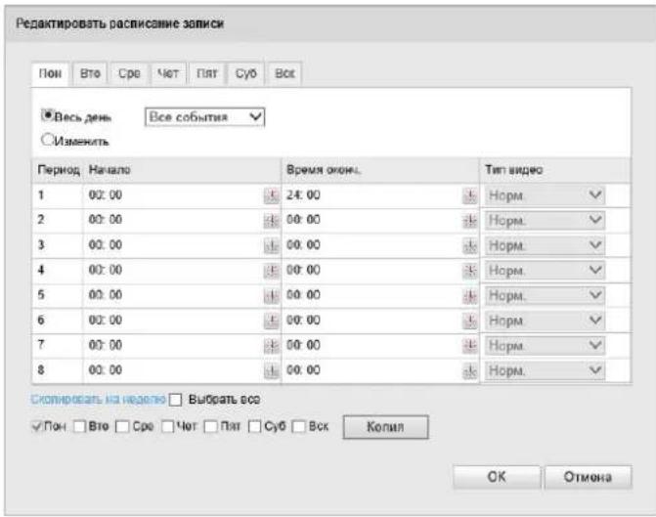This screenshot has width=656, height=517.
Task: Open video type dropdown for period 2
Action: point(545,221)
